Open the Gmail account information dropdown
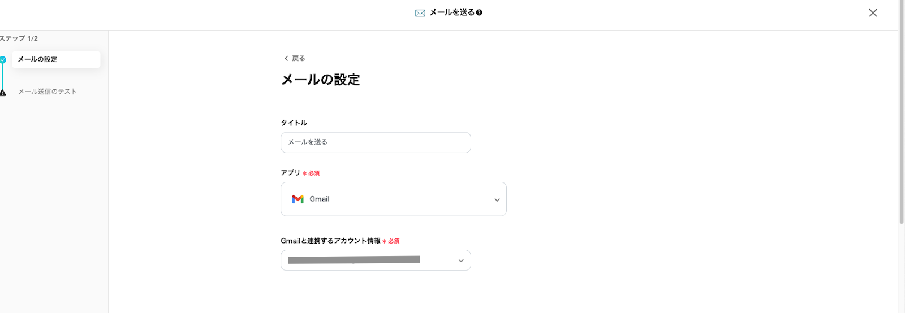Viewport: 905px width, 313px height. pos(376,260)
